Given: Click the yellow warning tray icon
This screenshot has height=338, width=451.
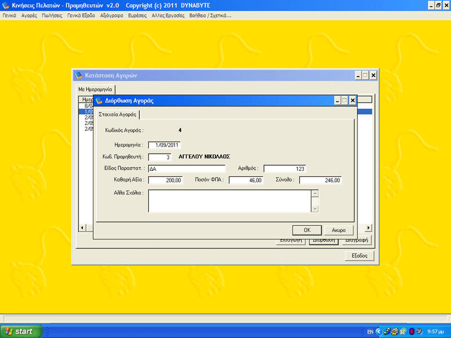Looking at the screenshot, I should [395, 331].
